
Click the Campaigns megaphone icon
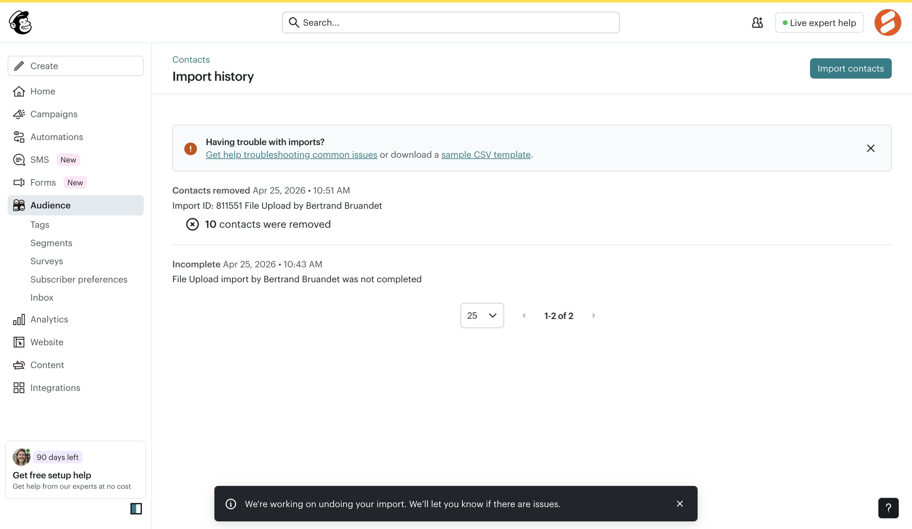19,114
